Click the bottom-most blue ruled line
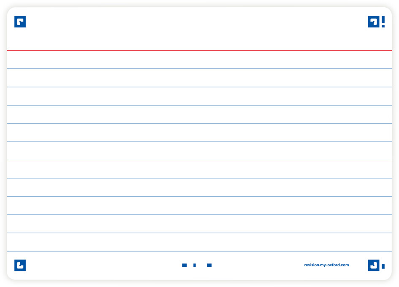 pos(199,251)
